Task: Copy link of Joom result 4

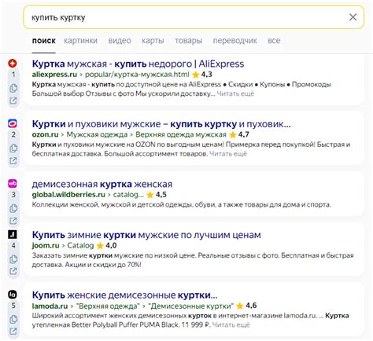Action: (x=13, y=259)
